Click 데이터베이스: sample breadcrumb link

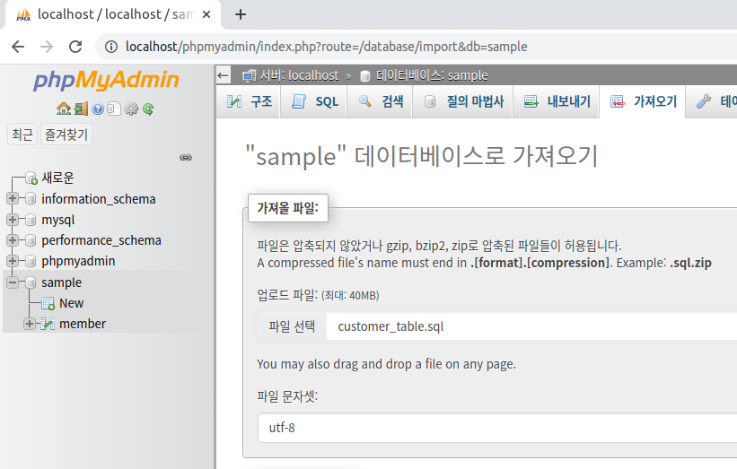click(432, 75)
